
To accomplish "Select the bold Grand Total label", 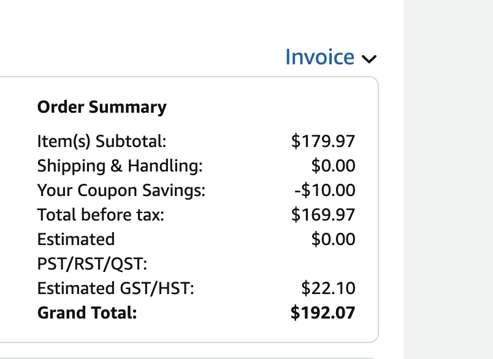I will click(x=87, y=313).
